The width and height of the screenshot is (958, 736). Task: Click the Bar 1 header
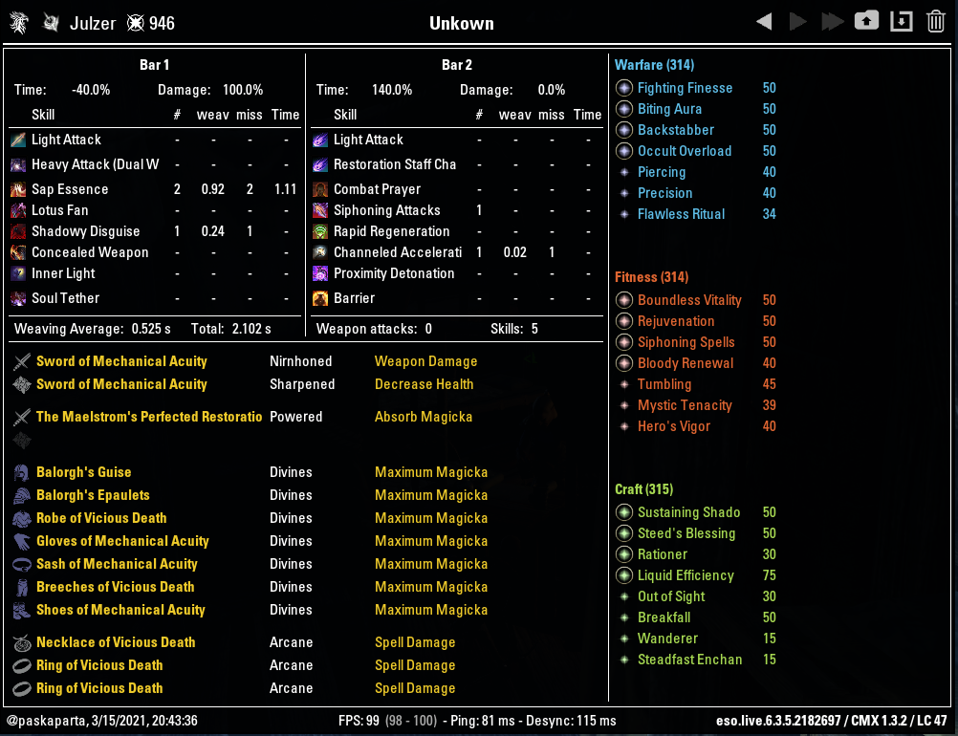[x=154, y=65]
